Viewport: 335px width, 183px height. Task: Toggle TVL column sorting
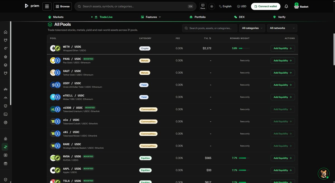tap(207, 38)
